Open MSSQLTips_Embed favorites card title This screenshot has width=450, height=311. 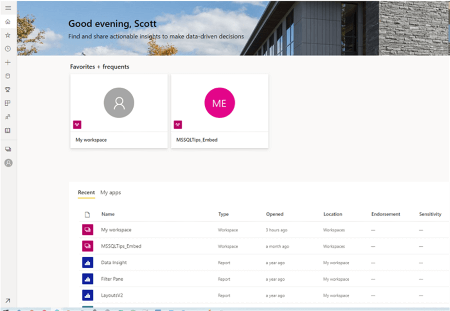tap(197, 140)
